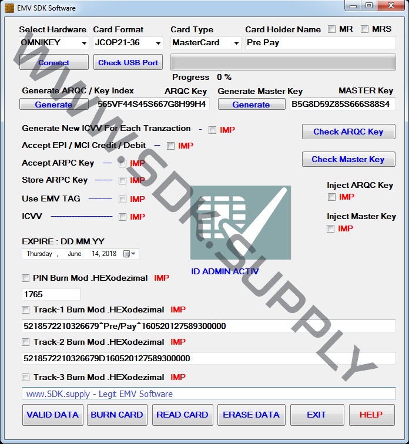Select the year 2018 in expire date
This screenshot has width=409, height=444.
pos(109,254)
